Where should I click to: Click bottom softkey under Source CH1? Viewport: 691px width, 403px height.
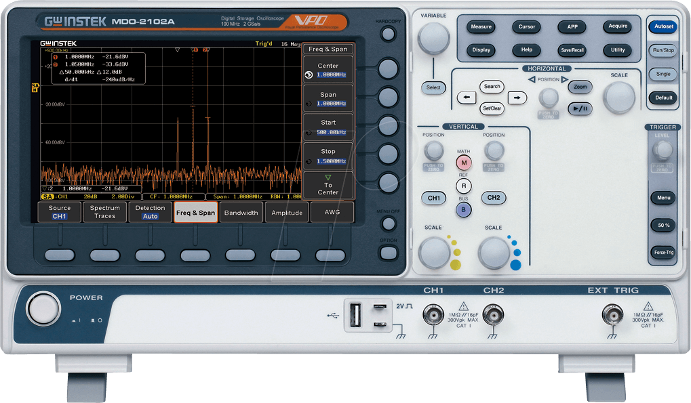point(60,255)
